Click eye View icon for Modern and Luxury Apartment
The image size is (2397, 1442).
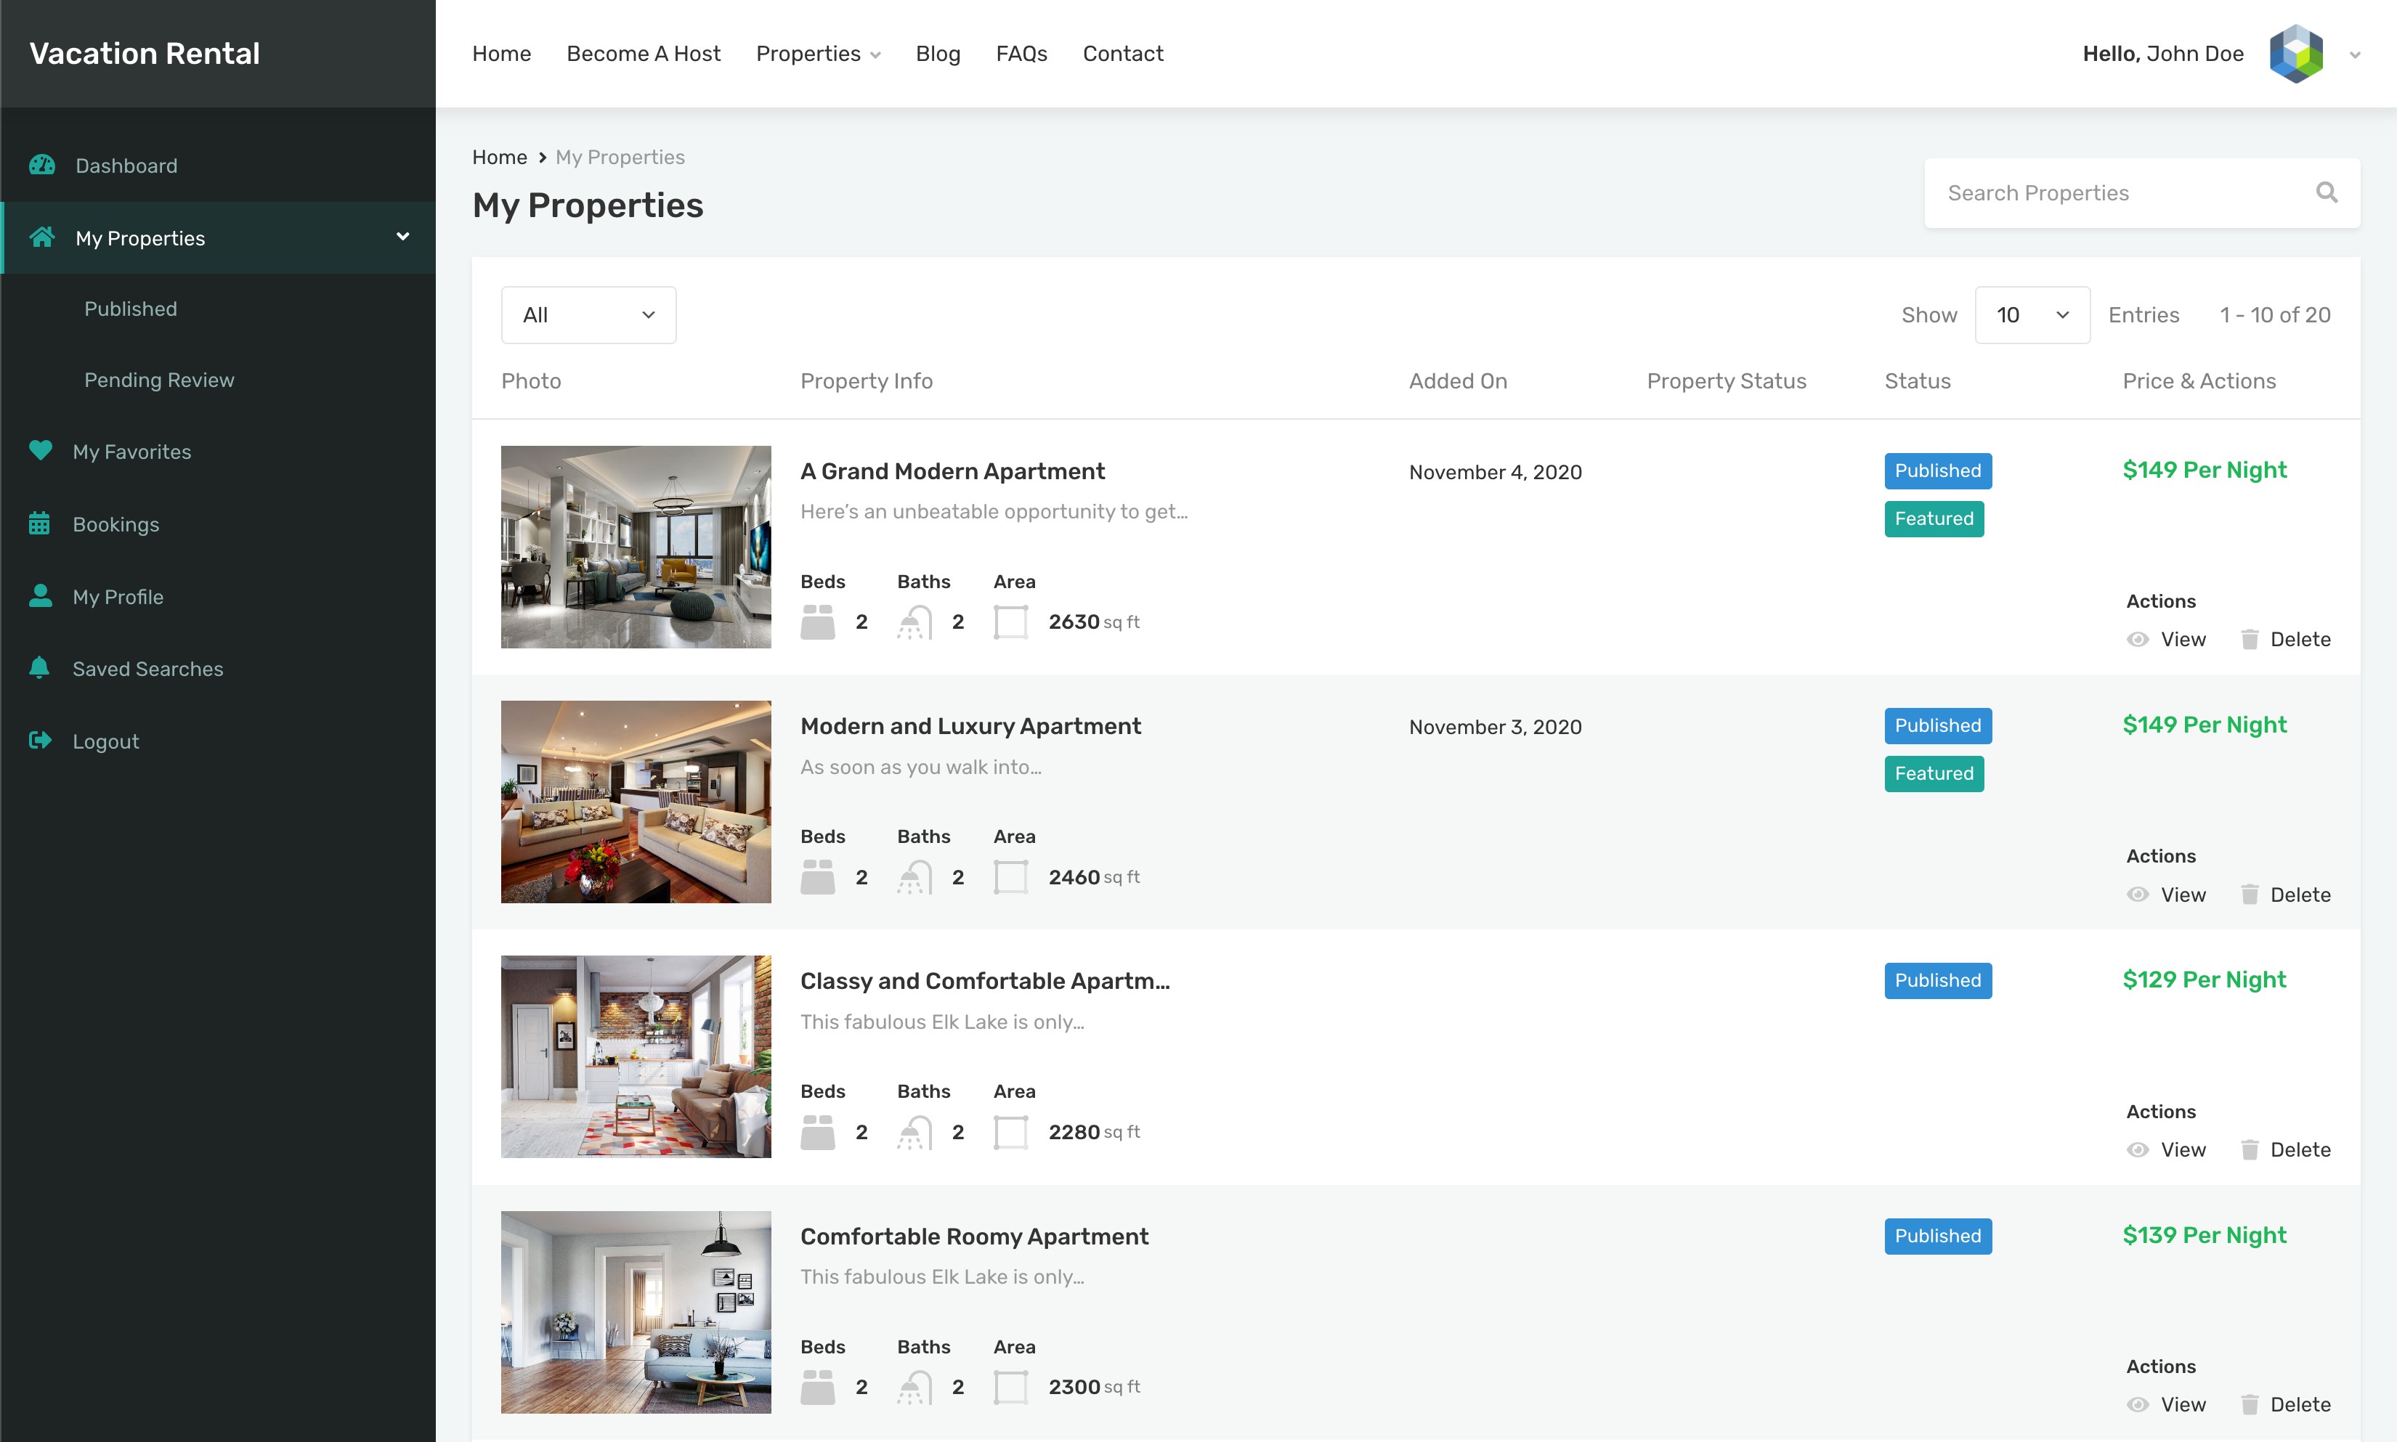2138,895
